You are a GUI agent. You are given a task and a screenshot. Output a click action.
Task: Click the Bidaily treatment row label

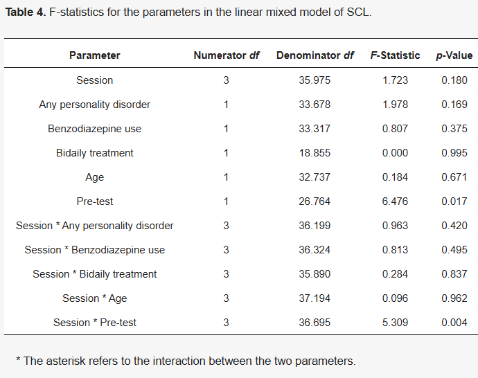tap(95, 153)
